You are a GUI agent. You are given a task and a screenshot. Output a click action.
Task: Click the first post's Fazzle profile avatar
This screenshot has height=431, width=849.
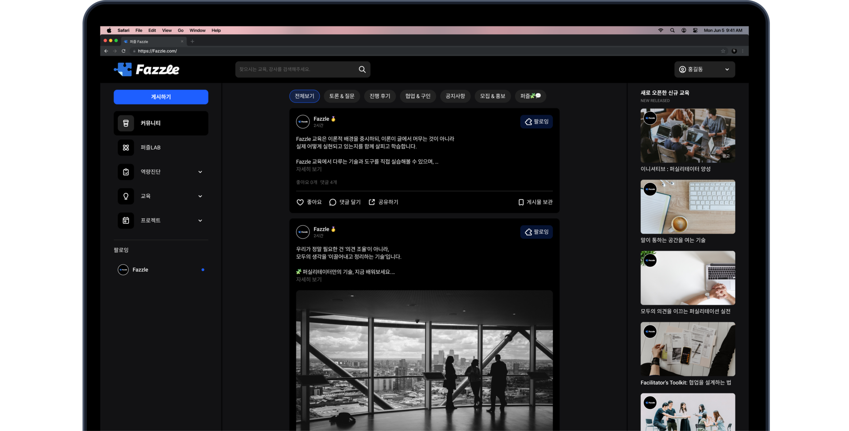point(303,122)
